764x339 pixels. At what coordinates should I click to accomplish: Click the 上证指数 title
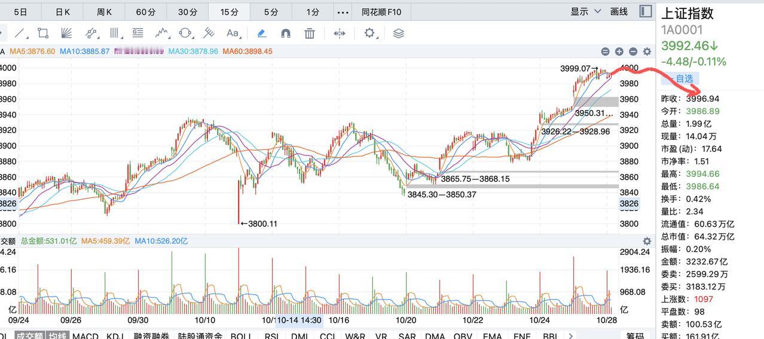[687, 13]
